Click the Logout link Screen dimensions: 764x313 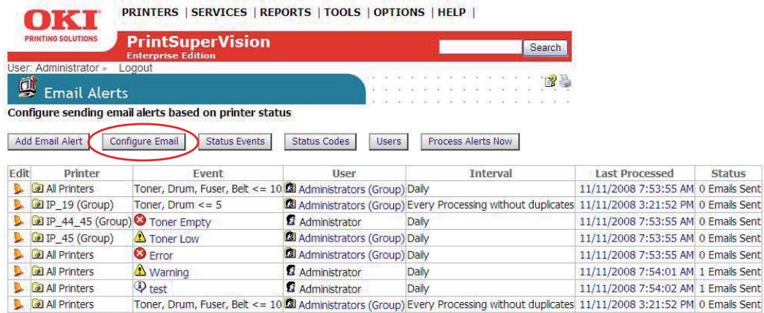click(135, 68)
